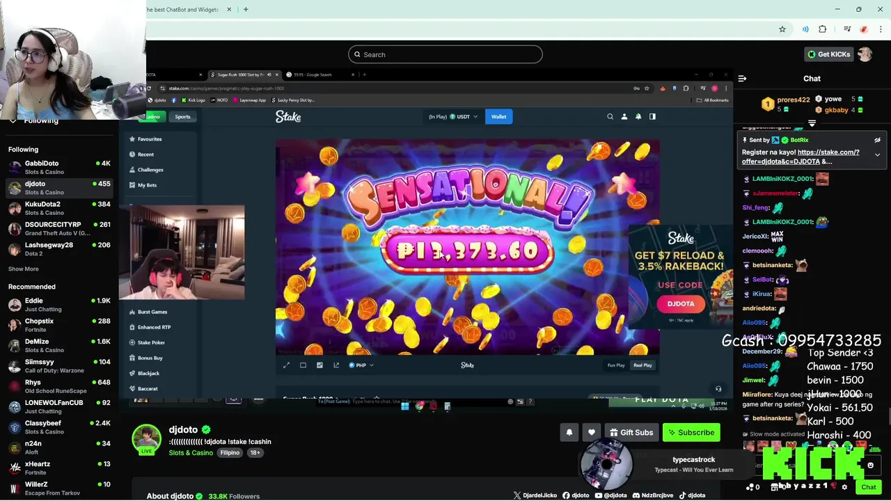Open recommended channel n24n

(59, 447)
